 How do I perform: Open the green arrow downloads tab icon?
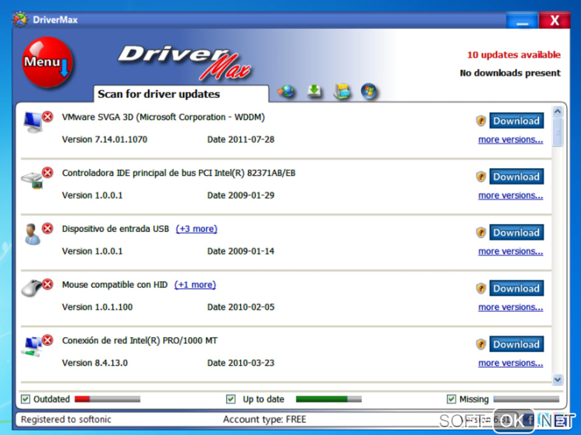(x=314, y=91)
